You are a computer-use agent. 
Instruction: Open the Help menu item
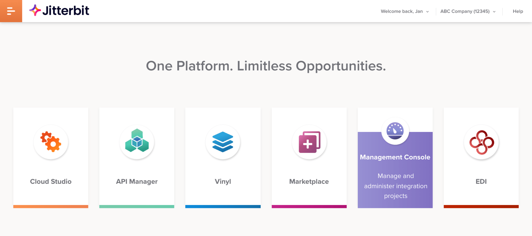tap(518, 11)
